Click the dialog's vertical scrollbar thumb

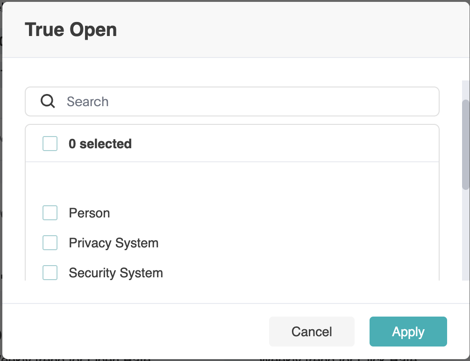(465, 144)
